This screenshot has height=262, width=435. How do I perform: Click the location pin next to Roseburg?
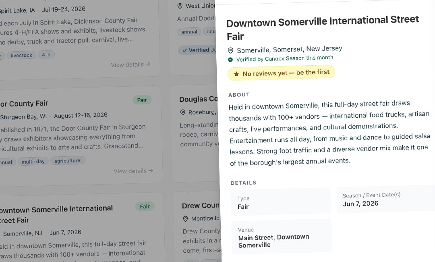pos(182,112)
